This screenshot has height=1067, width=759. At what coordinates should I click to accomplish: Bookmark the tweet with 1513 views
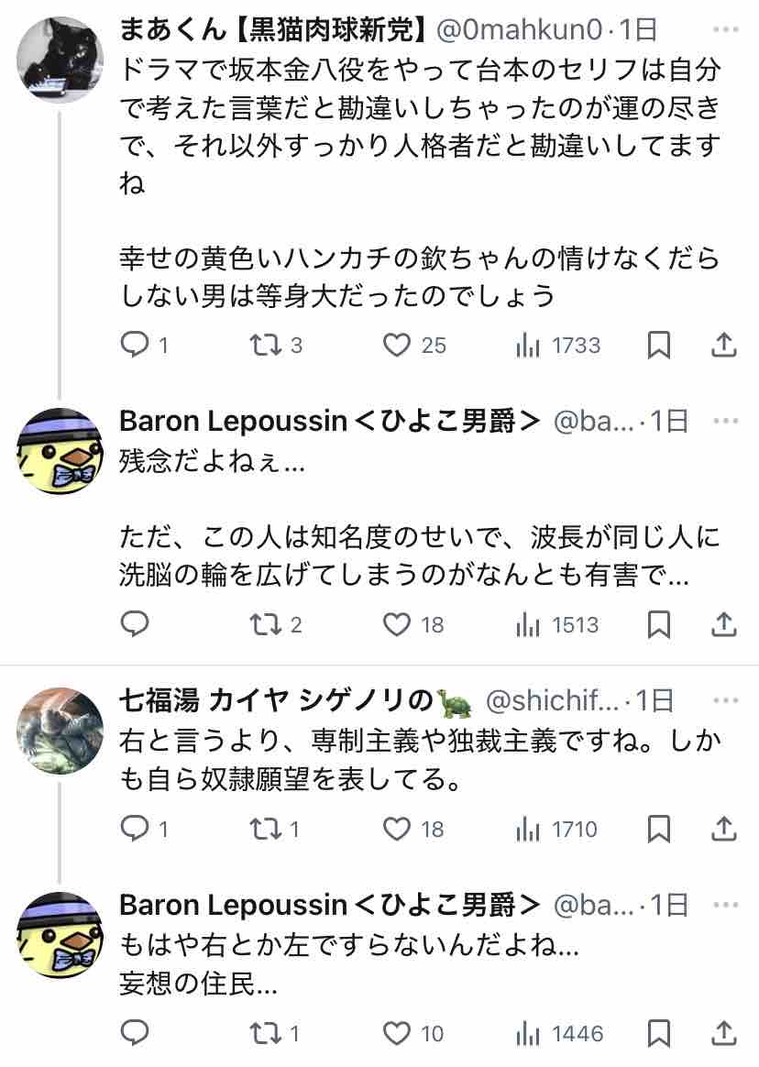[659, 624]
